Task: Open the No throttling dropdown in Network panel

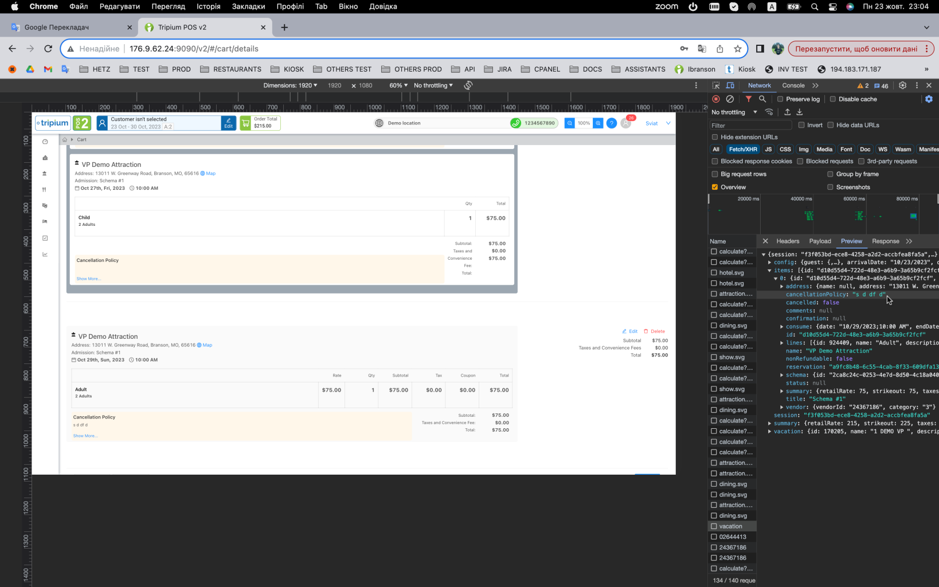Action: click(x=734, y=112)
